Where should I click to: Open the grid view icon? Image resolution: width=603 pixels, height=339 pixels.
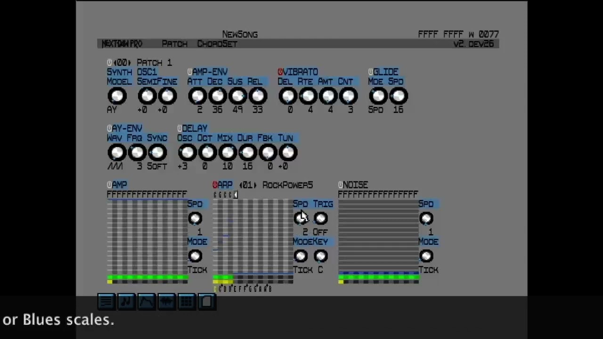pos(187,301)
